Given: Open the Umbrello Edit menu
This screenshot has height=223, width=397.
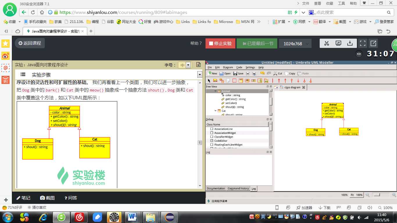Looking at the screenshot, I should pyautogui.click(x=217, y=67).
